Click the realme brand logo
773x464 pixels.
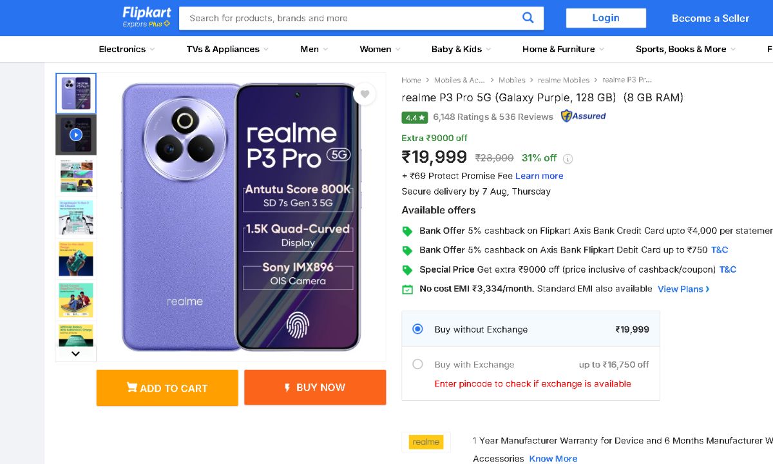pos(426,442)
